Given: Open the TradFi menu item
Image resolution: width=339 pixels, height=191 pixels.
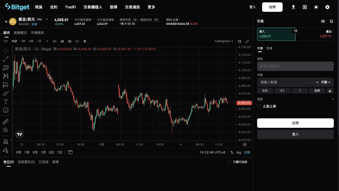Looking at the screenshot, I should click(70, 7).
